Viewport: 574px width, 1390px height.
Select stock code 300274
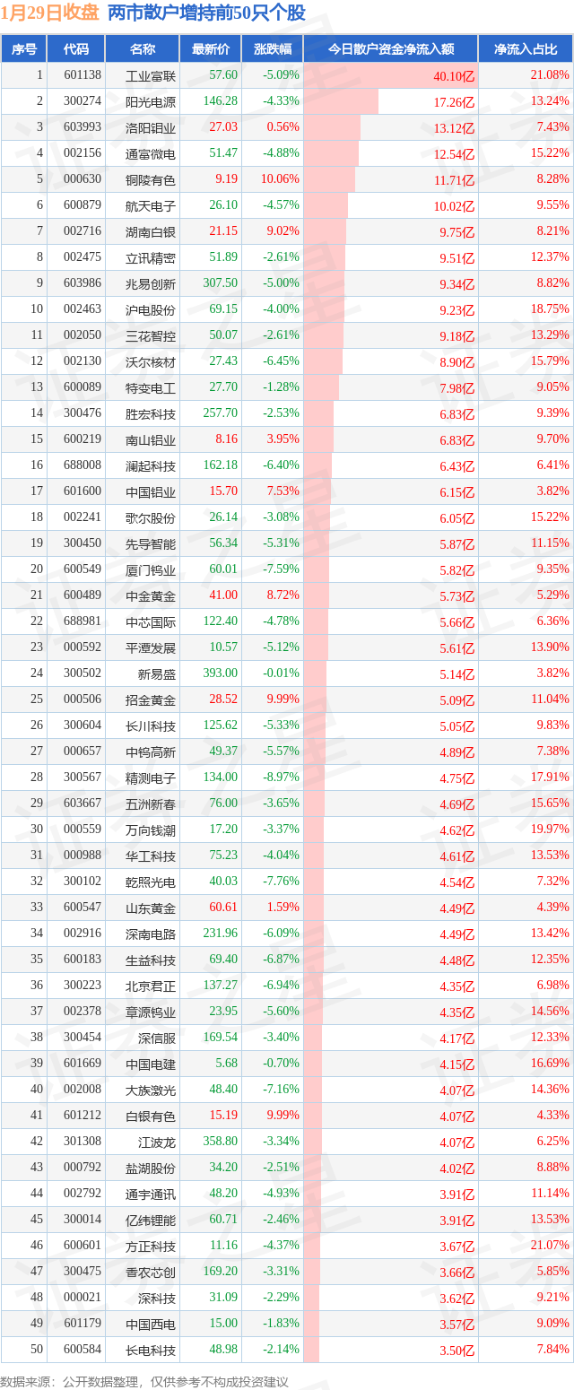[83, 101]
